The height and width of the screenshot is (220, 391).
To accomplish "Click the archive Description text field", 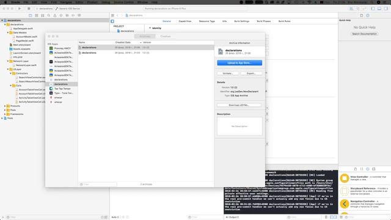I will click(239, 127).
